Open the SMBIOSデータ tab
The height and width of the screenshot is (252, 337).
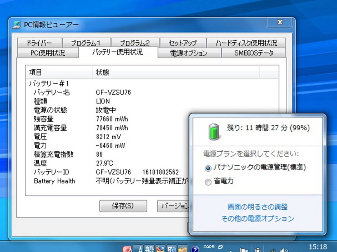[x=254, y=53]
